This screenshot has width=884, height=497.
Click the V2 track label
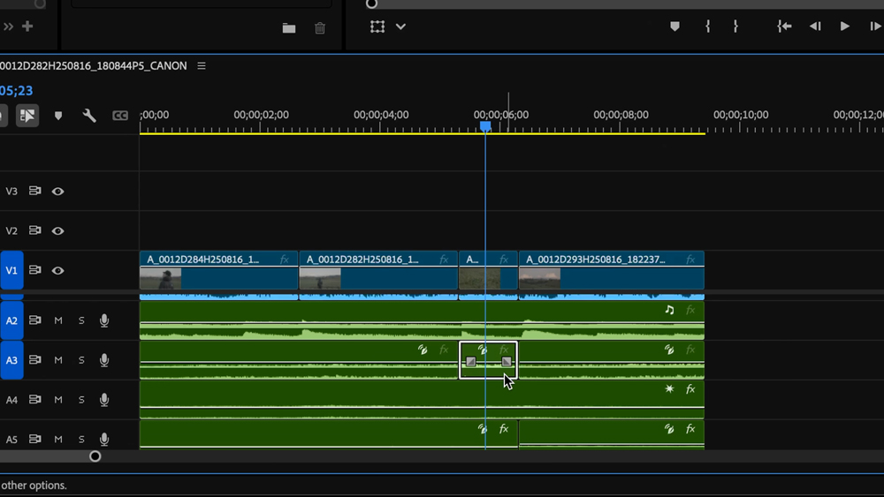coord(11,230)
